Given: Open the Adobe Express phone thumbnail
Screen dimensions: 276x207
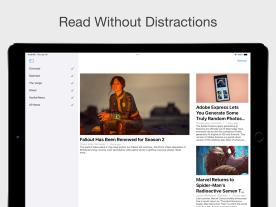Looking at the screenshot, I should pos(222,88).
